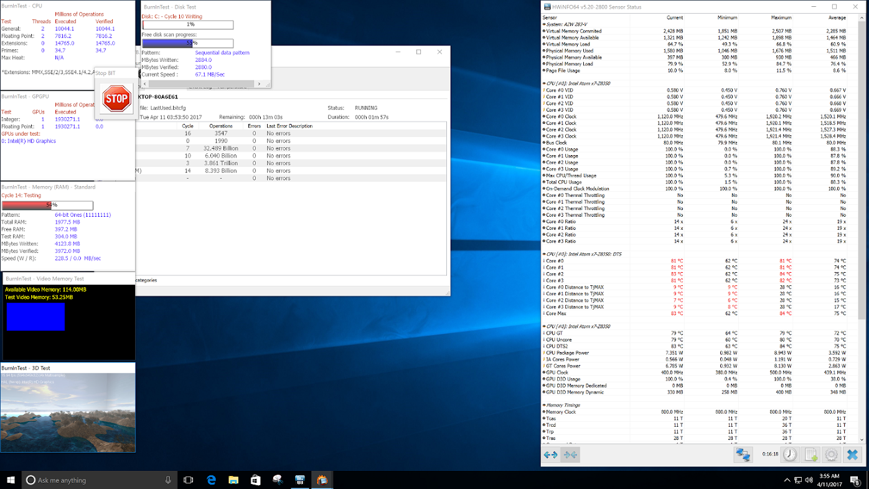Image resolution: width=869 pixels, height=489 pixels.
Task: Select results row with 3547 operations
Action: (291, 133)
